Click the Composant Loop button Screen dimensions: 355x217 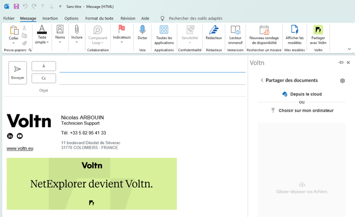(x=98, y=35)
